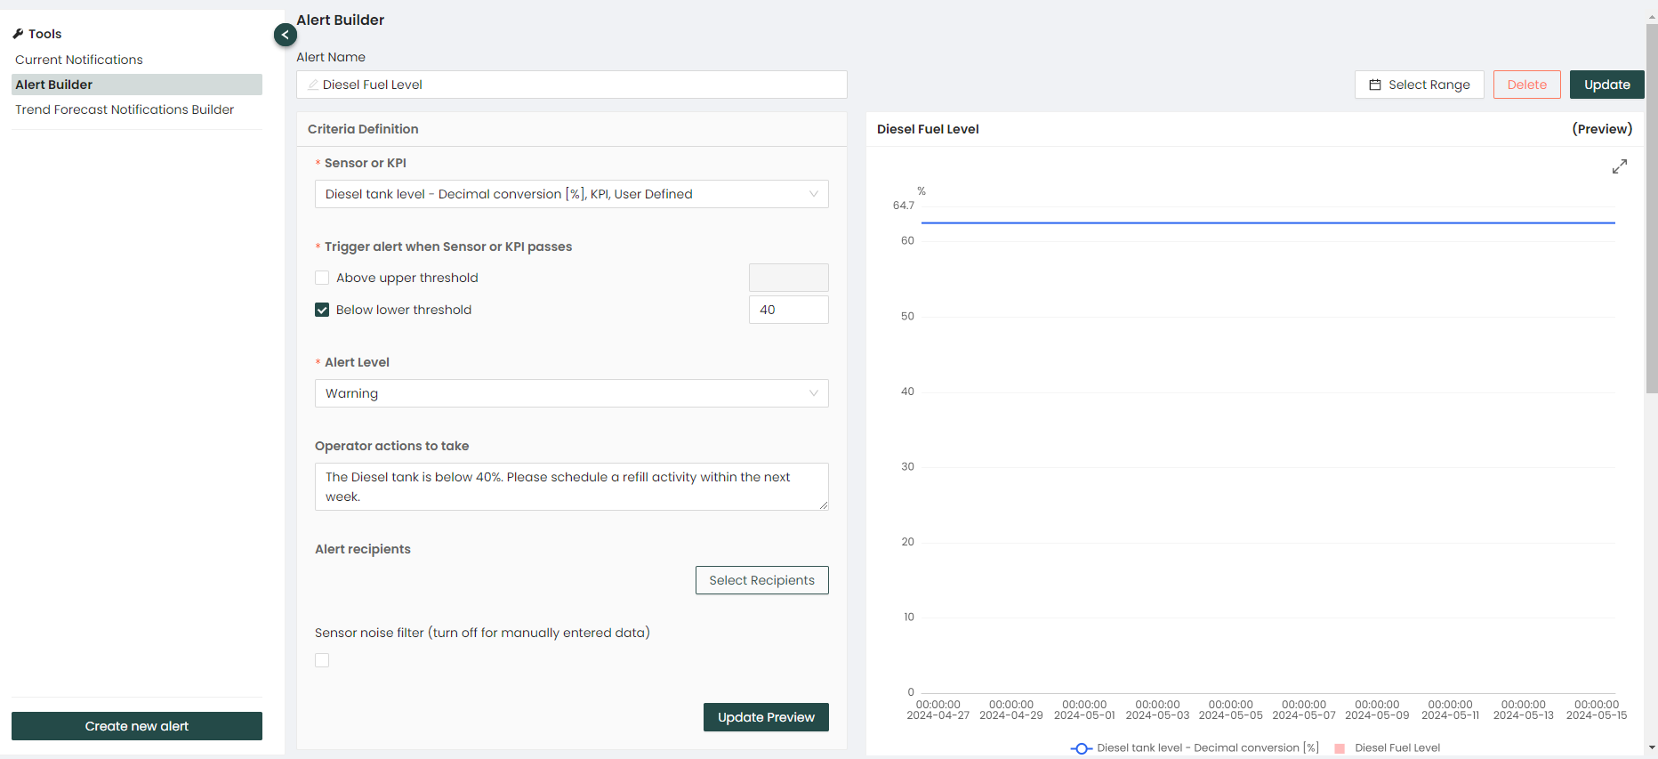Click the Update Preview button
Screen dimensions: 1658x759
pyautogui.click(x=766, y=717)
